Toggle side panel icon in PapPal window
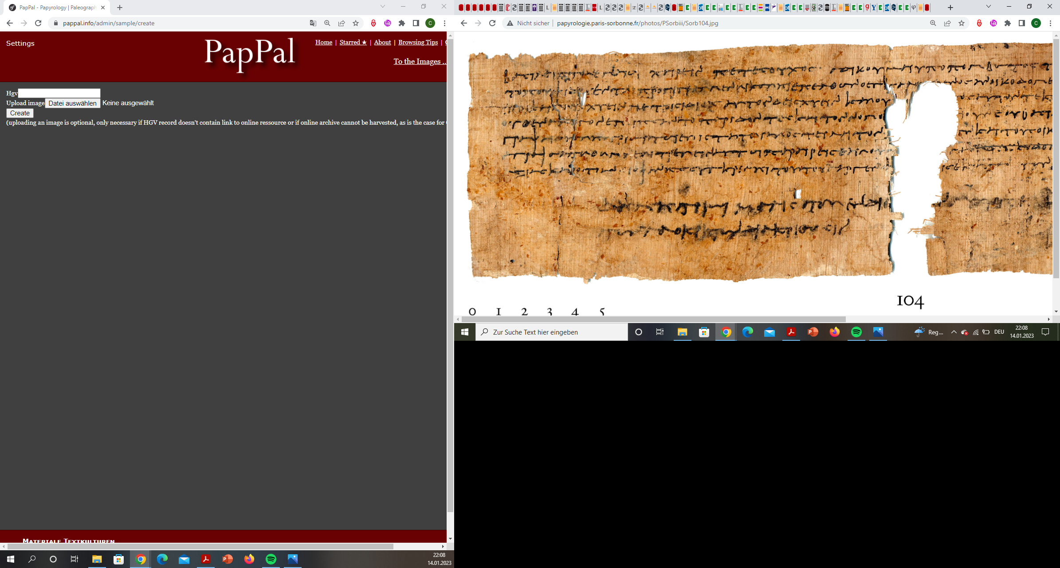The width and height of the screenshot is (1060, 568). pyautogui.click(x=416, y=23)
